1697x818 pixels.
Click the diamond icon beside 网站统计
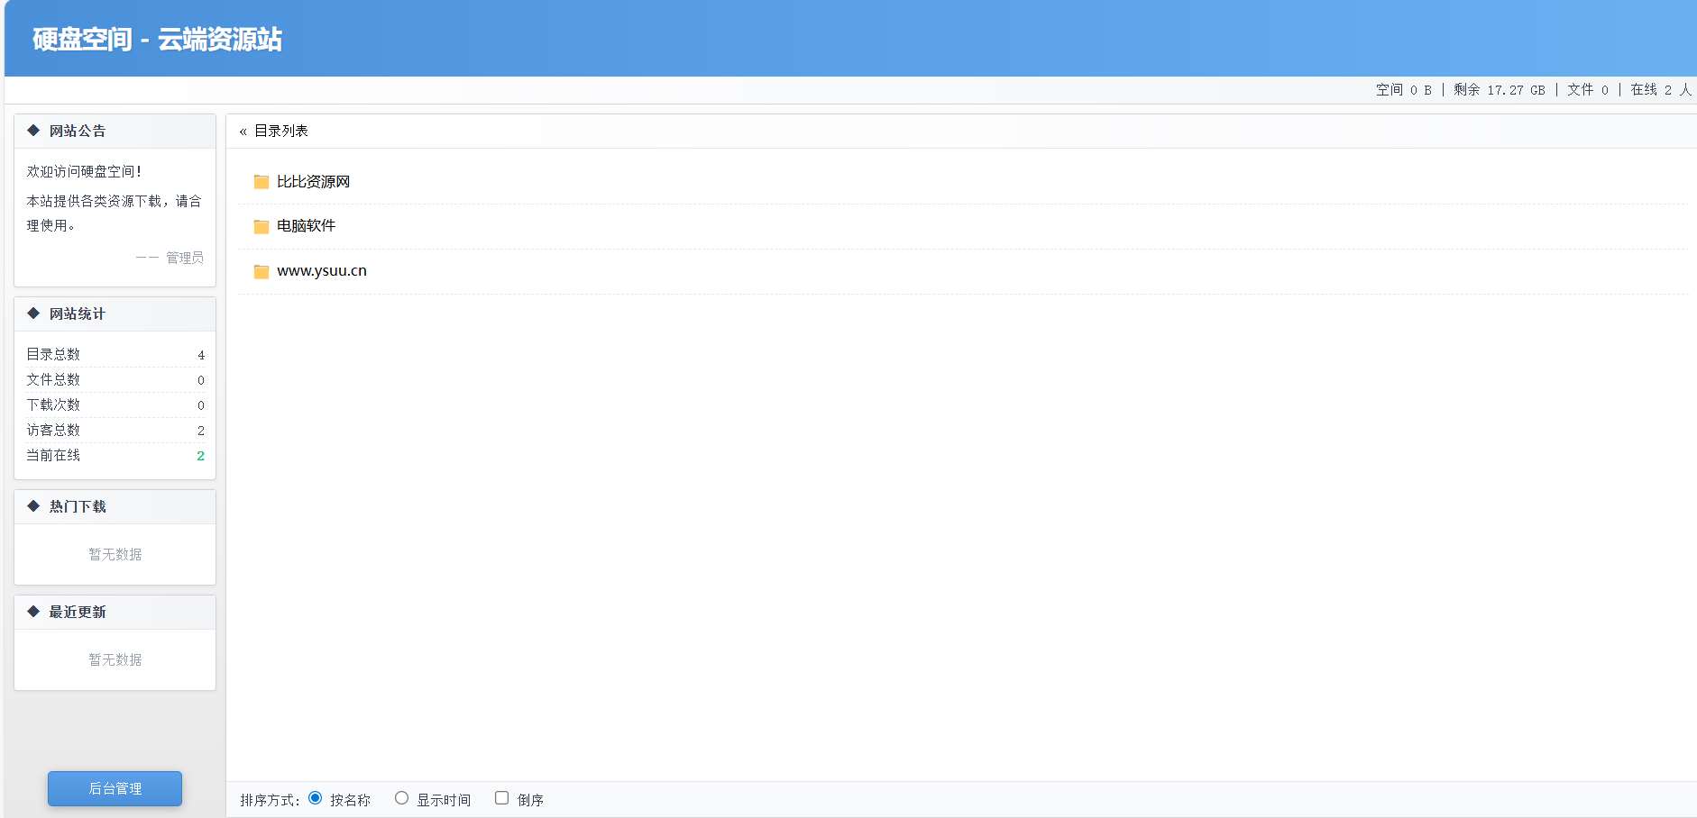pos(33,314)
